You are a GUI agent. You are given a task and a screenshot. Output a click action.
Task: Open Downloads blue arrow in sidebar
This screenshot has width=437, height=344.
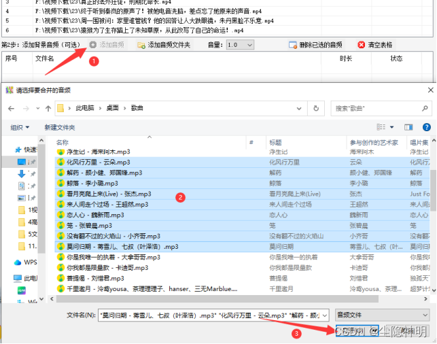pos(22,174)
